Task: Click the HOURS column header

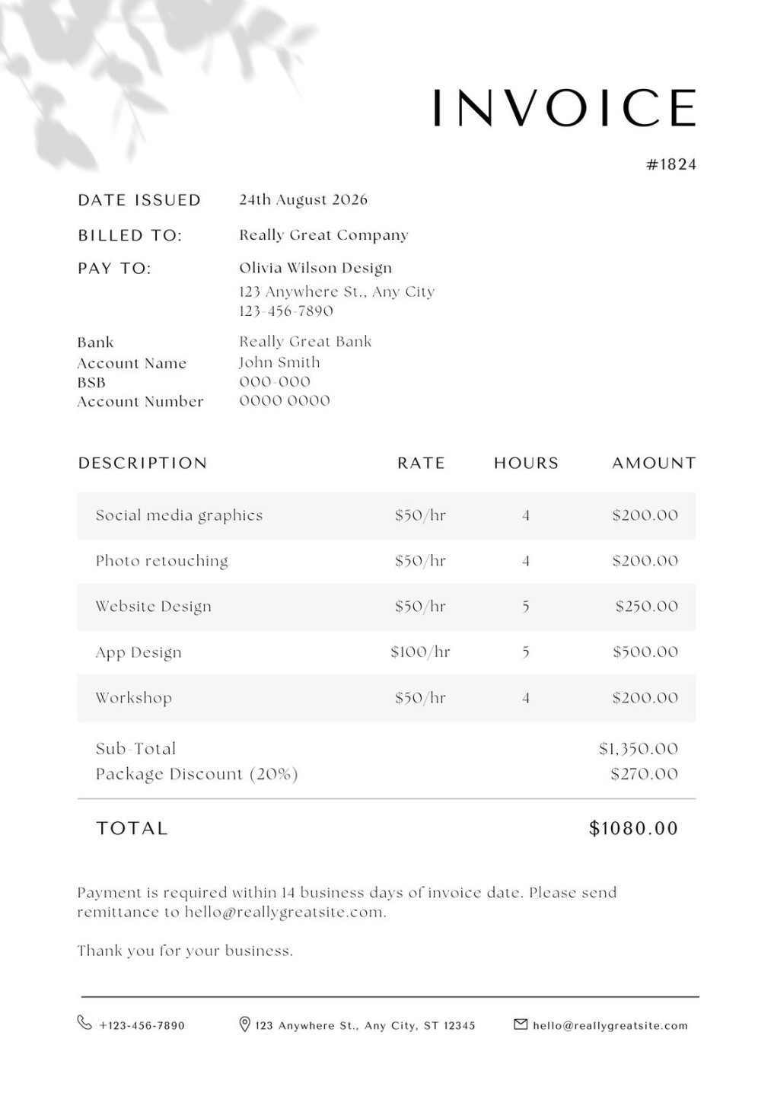Action: point(526,463)
